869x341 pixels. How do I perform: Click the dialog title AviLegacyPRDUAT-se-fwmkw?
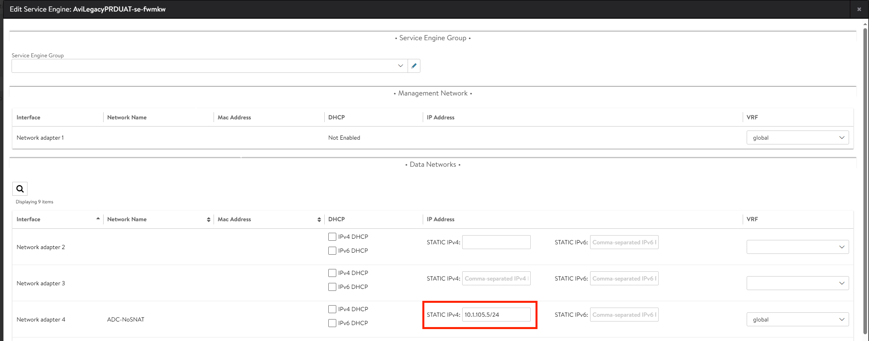click(119, 9)
